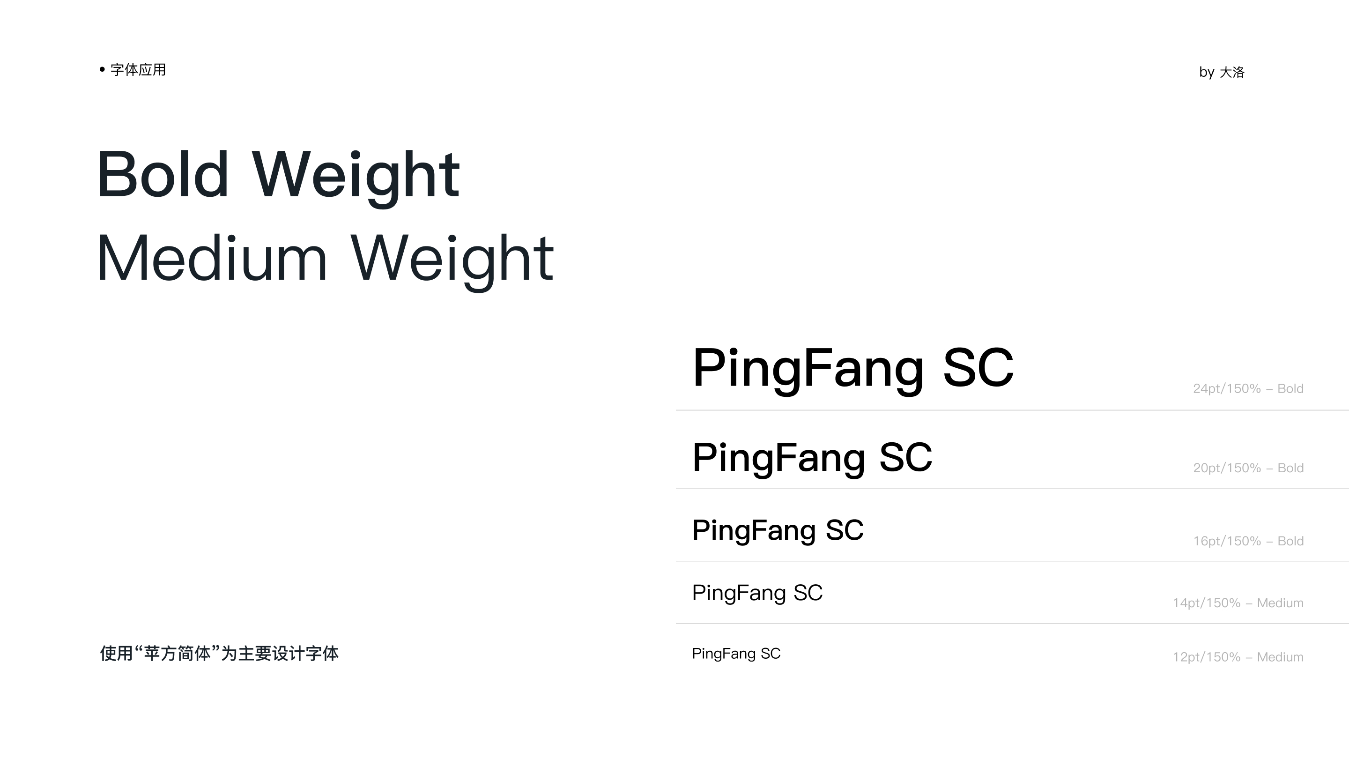
Task: Click the bullet dot before 字体应用
Action: click(102, 69)
